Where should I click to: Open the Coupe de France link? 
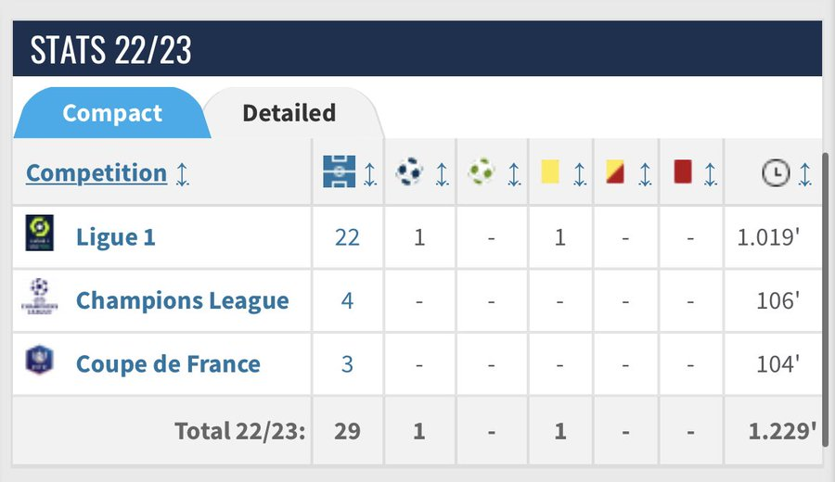168,363
